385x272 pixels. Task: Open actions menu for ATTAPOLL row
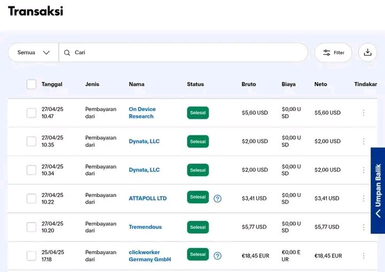364,199
